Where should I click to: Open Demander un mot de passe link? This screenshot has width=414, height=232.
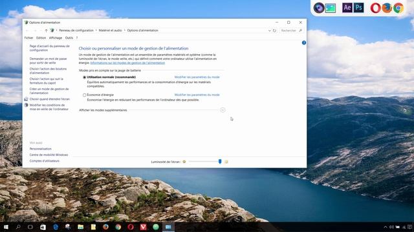[48, 61]
